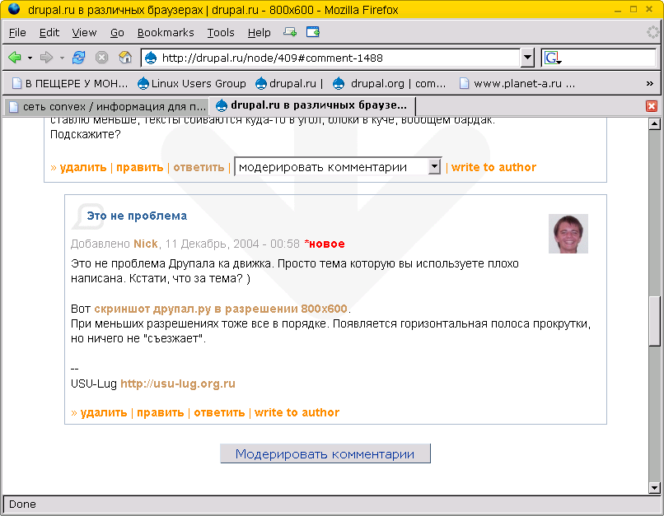This screenshot has height=516, width=664.
Task: Open the drupal.ru bookmark
Action: [289, 84]
